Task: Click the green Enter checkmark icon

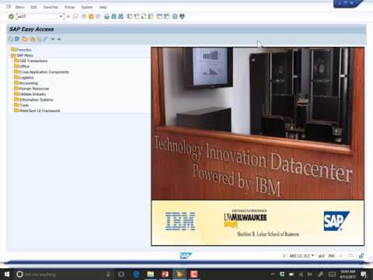Action: click(x=11, y=16)
